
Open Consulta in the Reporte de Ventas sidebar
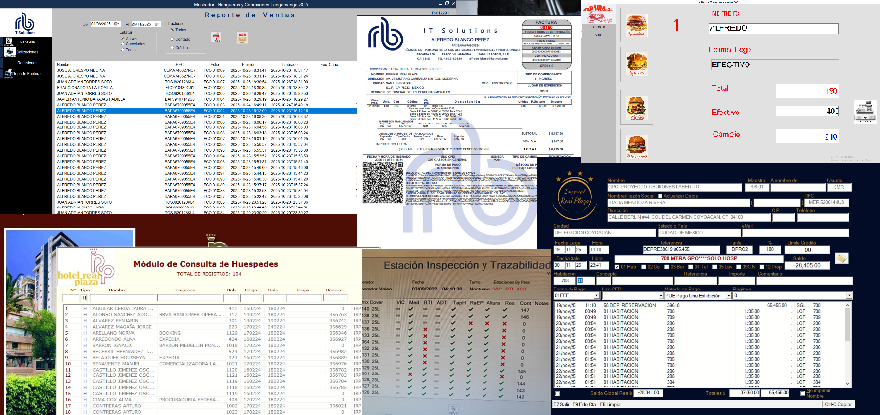coord(27,42)
